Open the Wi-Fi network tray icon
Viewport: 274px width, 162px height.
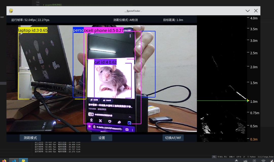264,160
